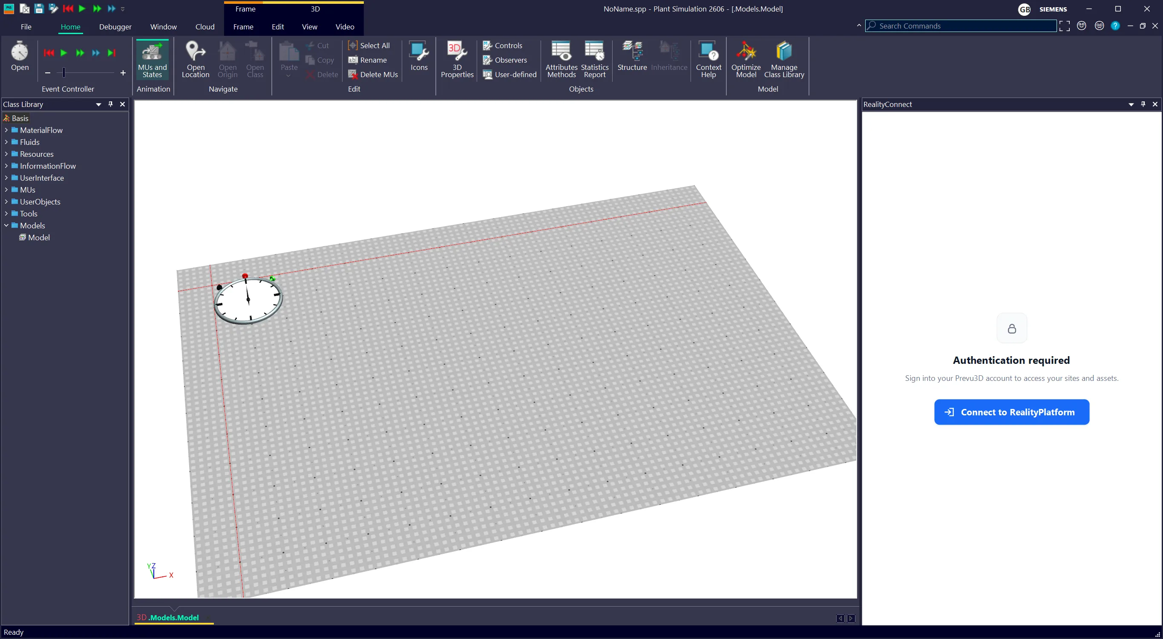Open the 3D Edit ribbon tab
The height and width of the screenshot is (639, 1163).
coord(278,27)
